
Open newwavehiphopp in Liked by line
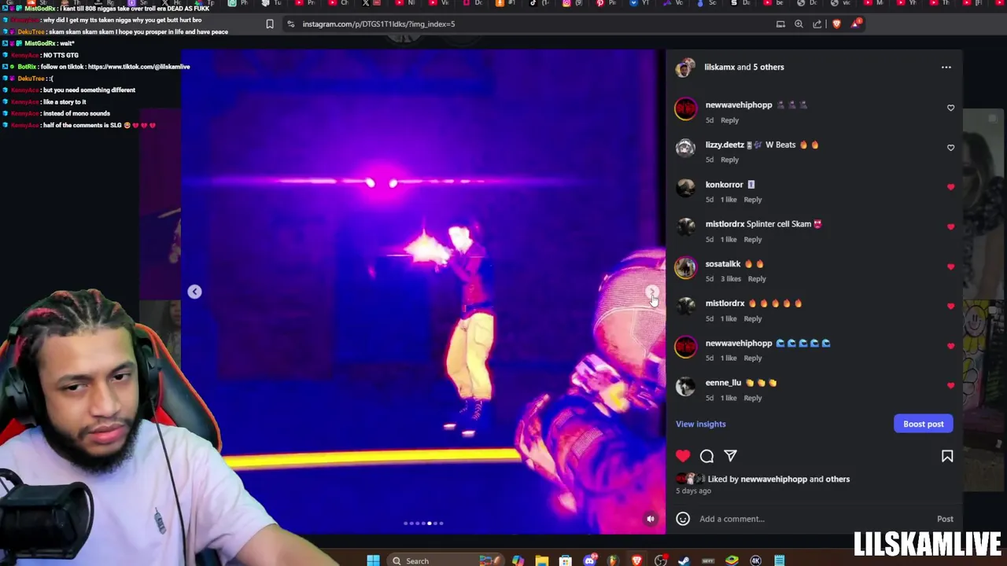tap(773, 479)
